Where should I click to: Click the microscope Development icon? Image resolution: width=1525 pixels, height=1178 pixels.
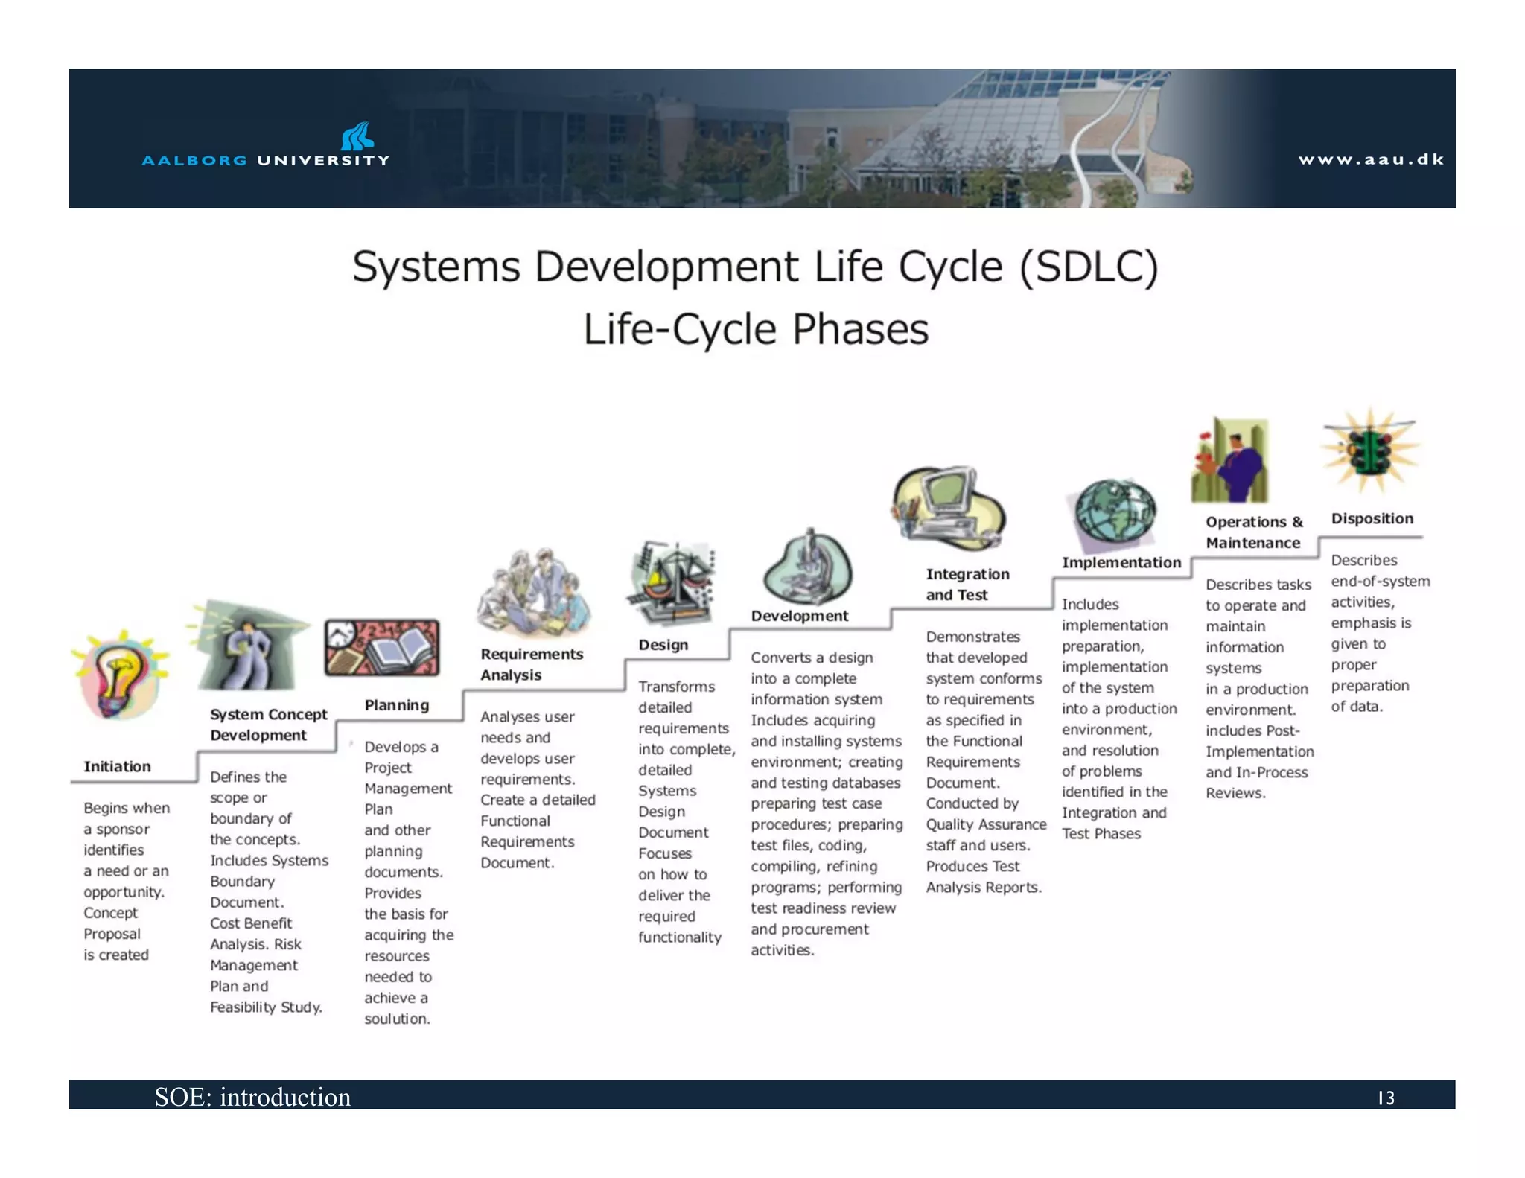[x=809, y=567]
